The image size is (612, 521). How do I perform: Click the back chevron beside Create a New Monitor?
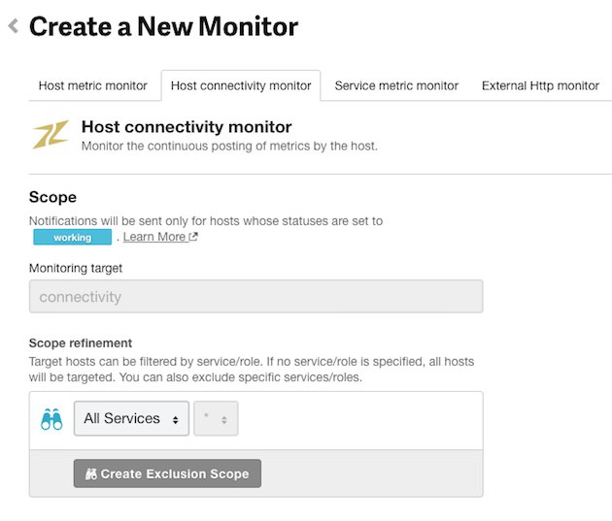(x=14, y=26)
